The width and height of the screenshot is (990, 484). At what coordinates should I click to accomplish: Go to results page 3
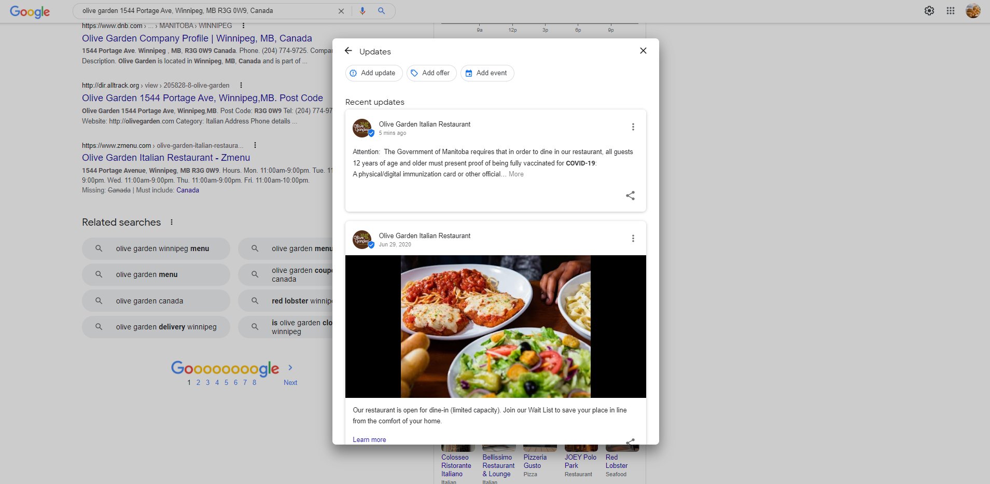[207, 383]
